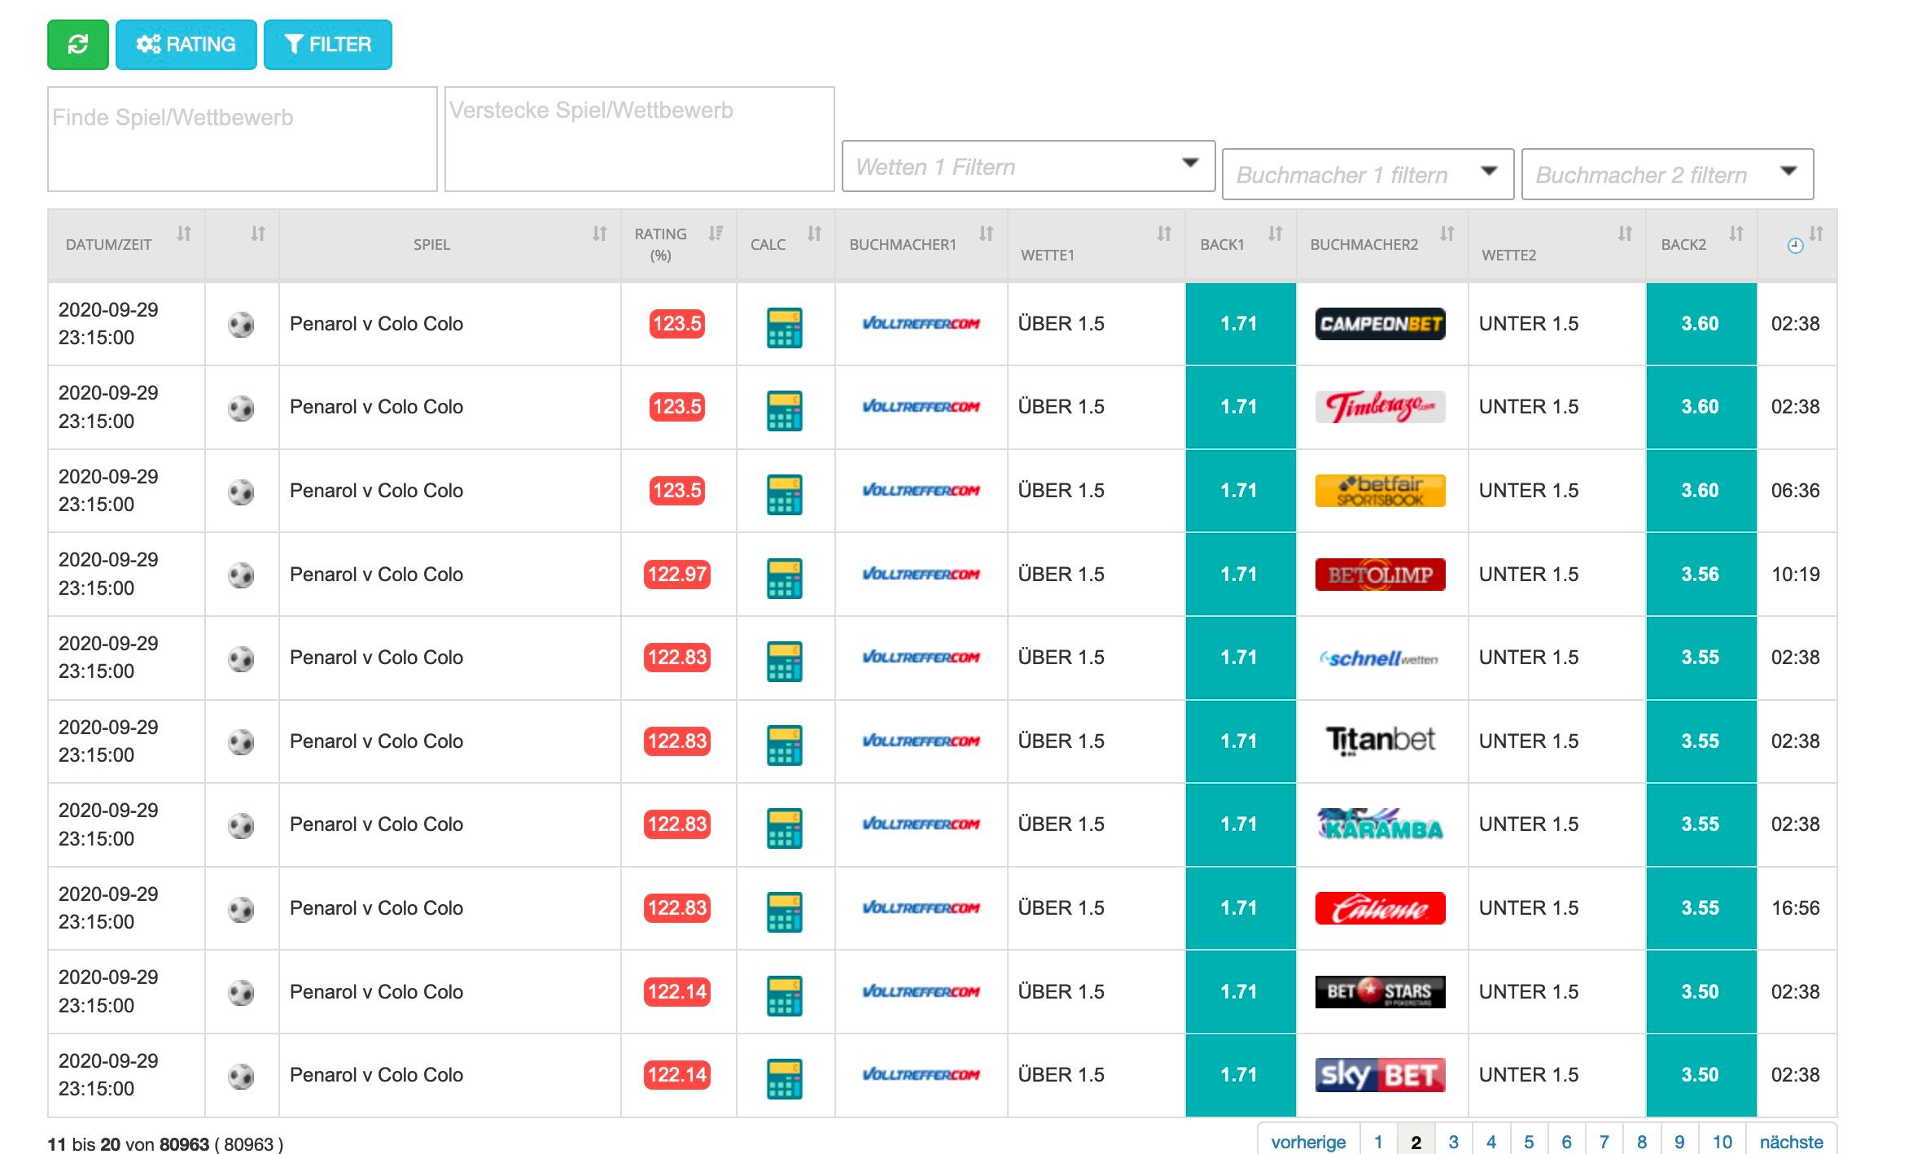Expand the Wetten 1 Filtern dropdown
The width and height of the screenshot is (1913, 1154).
click(1028, 166)
